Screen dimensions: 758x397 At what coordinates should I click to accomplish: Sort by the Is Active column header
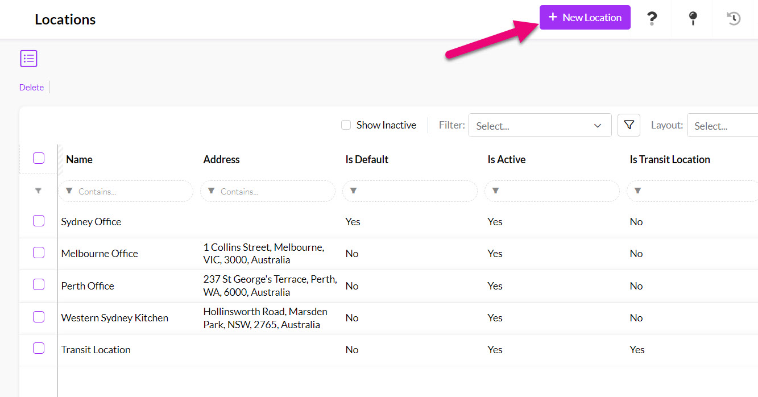pos(506,160)
